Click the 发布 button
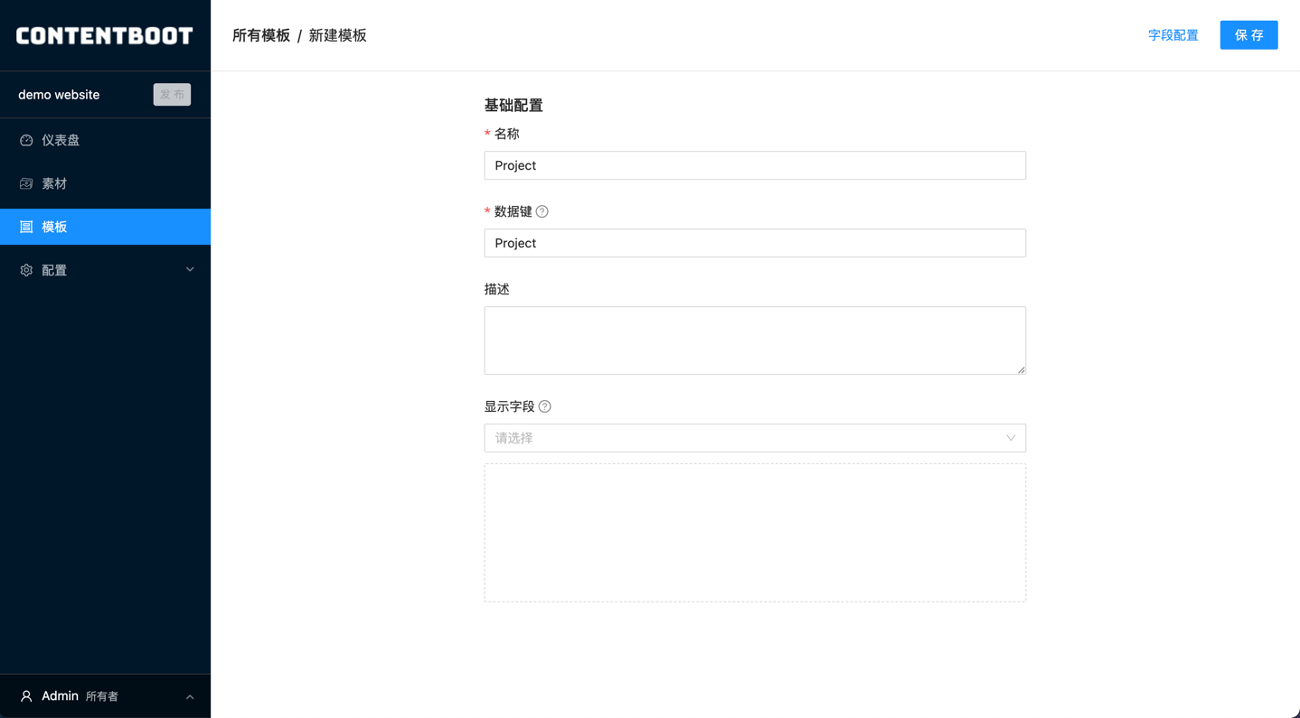The height and width of the screenshot is (718, 1300). [x=172, y=95]
